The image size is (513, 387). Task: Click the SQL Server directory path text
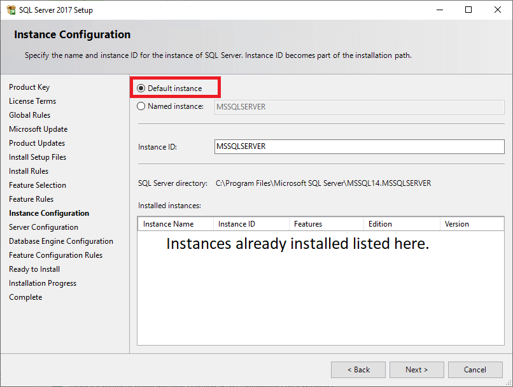click(x=323, y=183)
